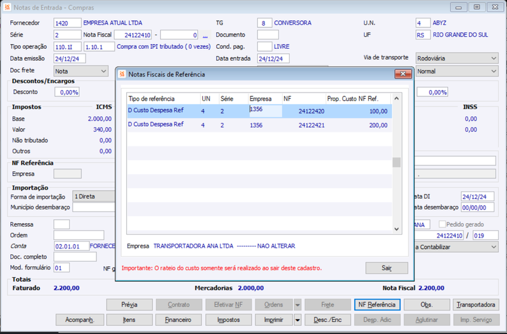Image resolution: width=507 pixels, height=334 pixels.
Task: Click the TRANSPORTADORA ANA LTDA company text
Action: [193, 246]
